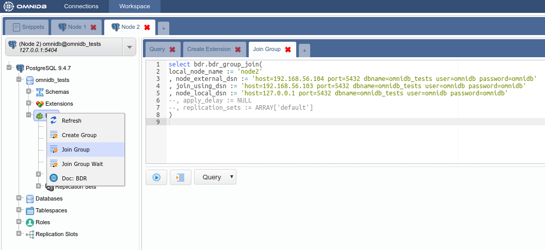Open the Query type dropdown
This screenshot has height=250, width=545.
215,177
